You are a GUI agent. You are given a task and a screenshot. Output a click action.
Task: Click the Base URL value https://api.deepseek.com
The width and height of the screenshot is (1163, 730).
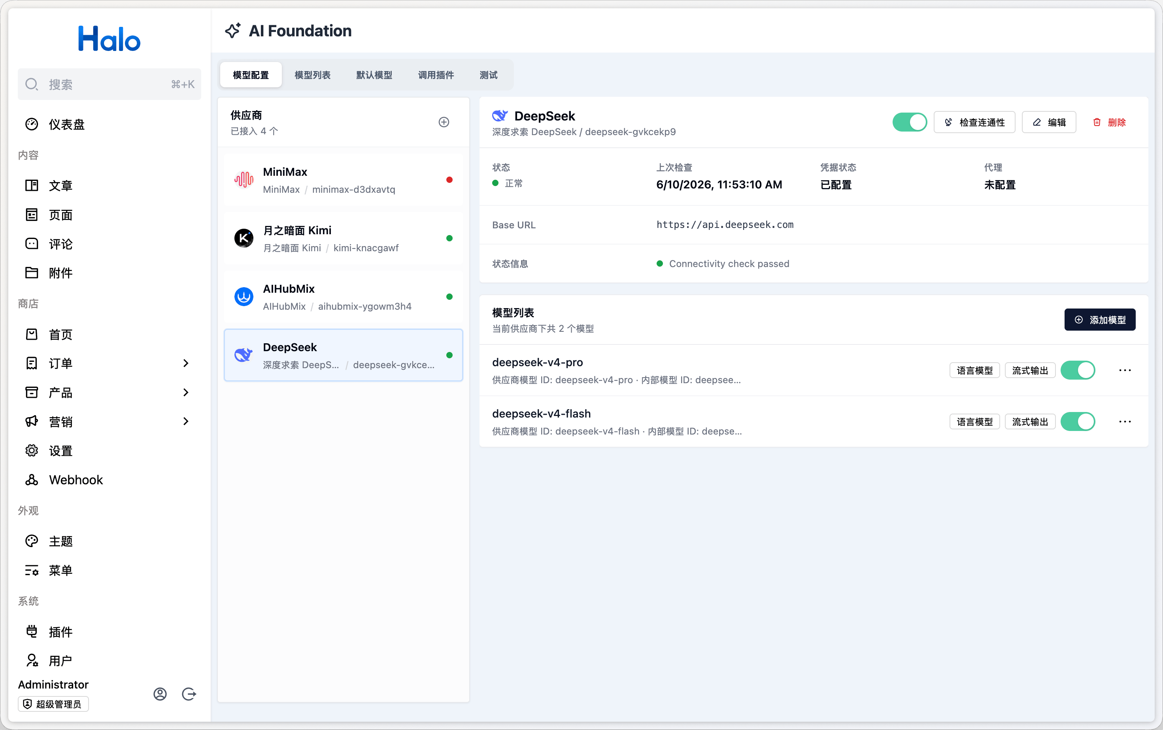pos(725,225)
